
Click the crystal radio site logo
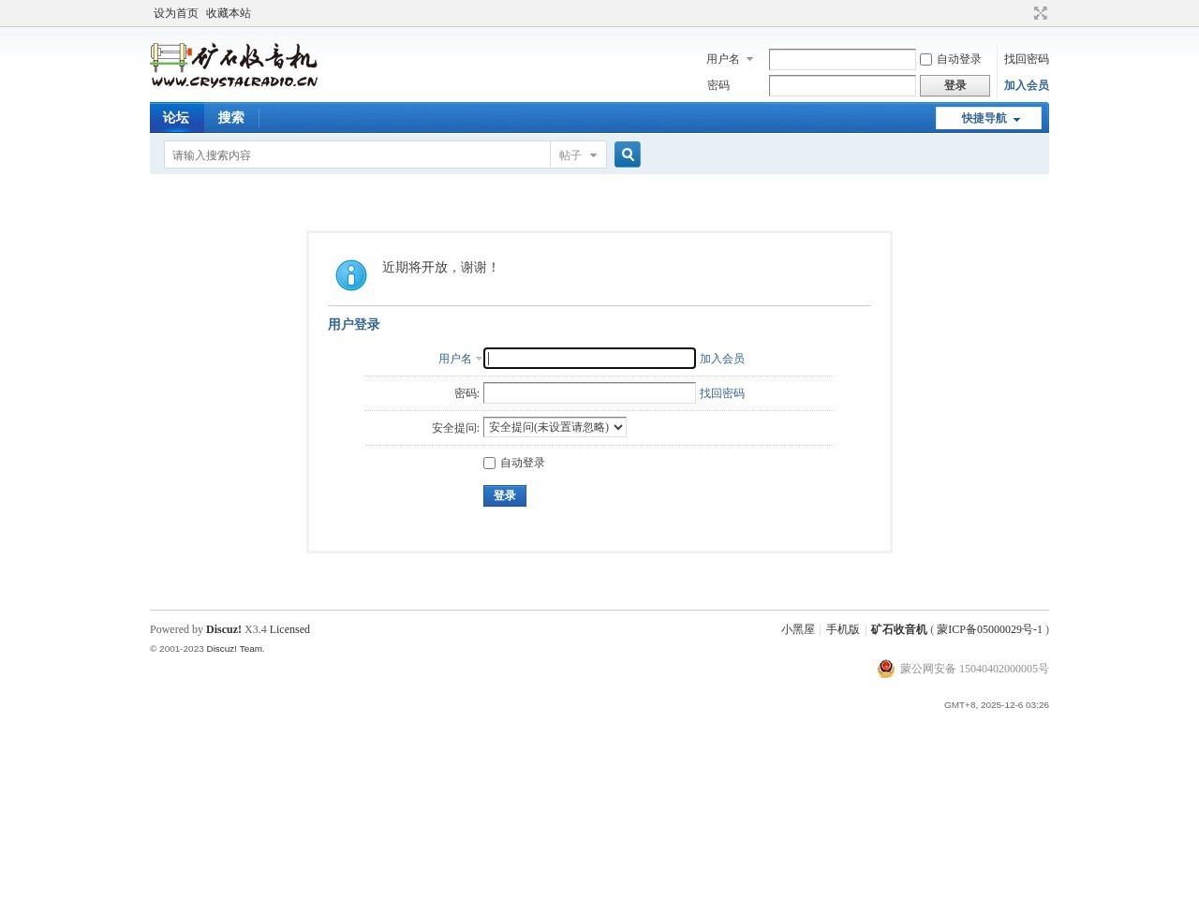(x=234, y=65)
